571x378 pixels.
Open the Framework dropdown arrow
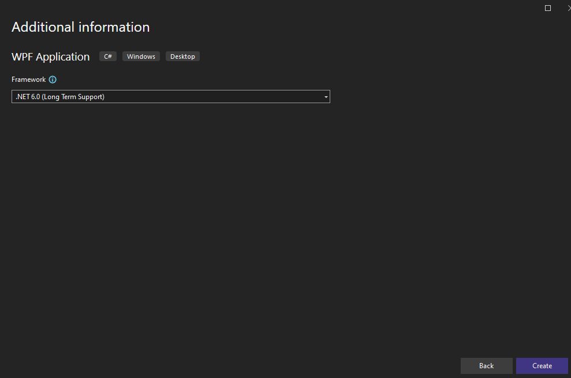[x=326, y=97]
